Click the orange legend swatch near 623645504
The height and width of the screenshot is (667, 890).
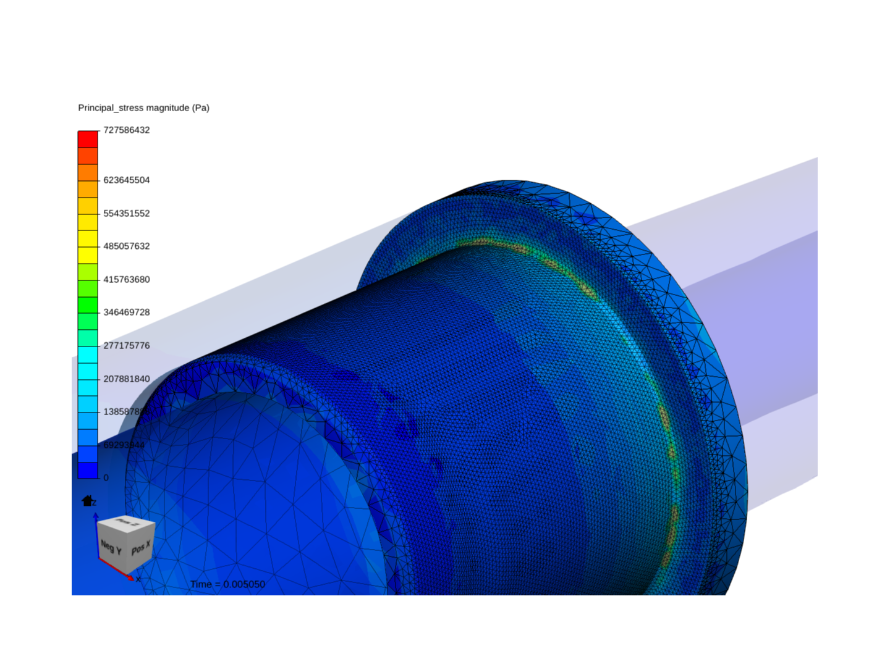point(88,172)
